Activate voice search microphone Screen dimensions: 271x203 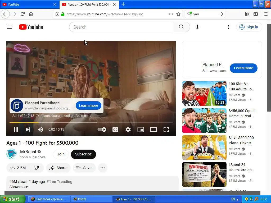[x=197, y=27]
